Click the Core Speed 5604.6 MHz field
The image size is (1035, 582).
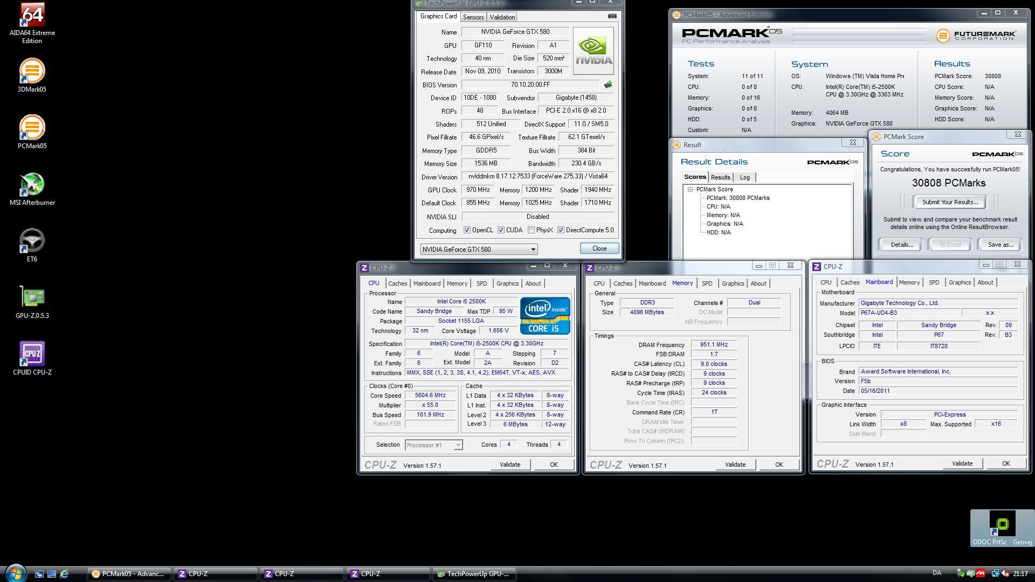[x=430, y=396]
